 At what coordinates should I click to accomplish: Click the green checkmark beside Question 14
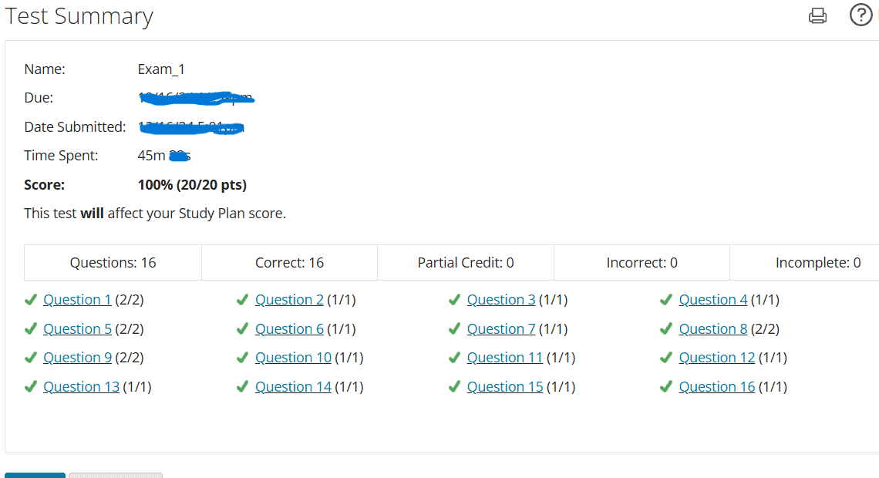(x=242, y=386)
